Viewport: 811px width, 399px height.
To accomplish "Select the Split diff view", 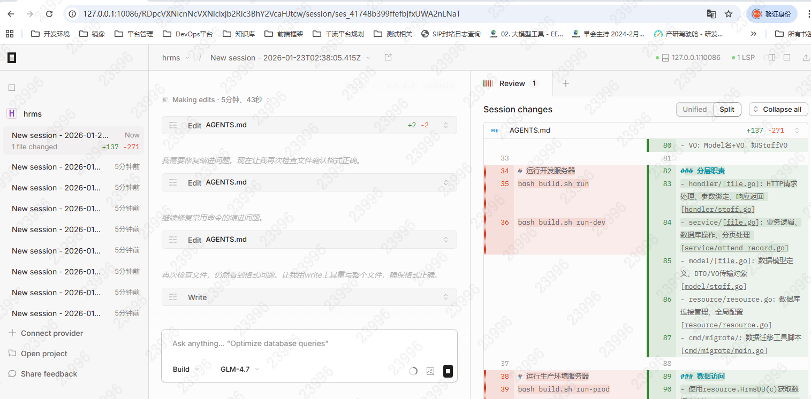I will [727, 109].
